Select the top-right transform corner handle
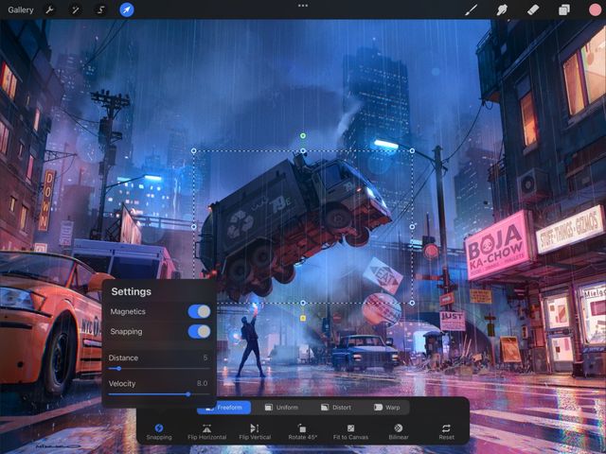 (413, 151)
